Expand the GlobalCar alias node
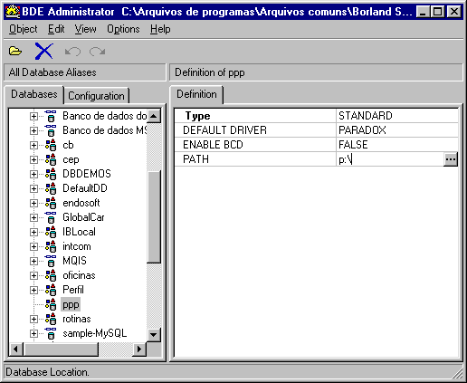The image size is (467, 383). coord(33,217)
